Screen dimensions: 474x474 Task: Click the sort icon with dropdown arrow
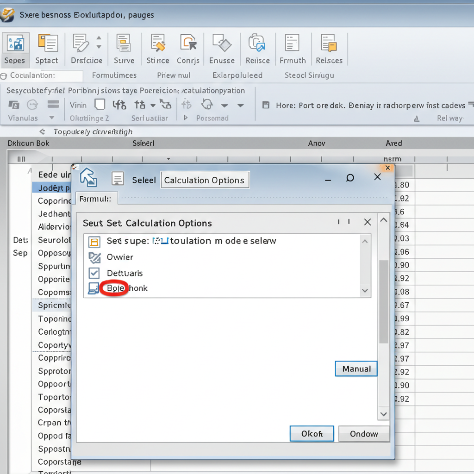[140, 105]
